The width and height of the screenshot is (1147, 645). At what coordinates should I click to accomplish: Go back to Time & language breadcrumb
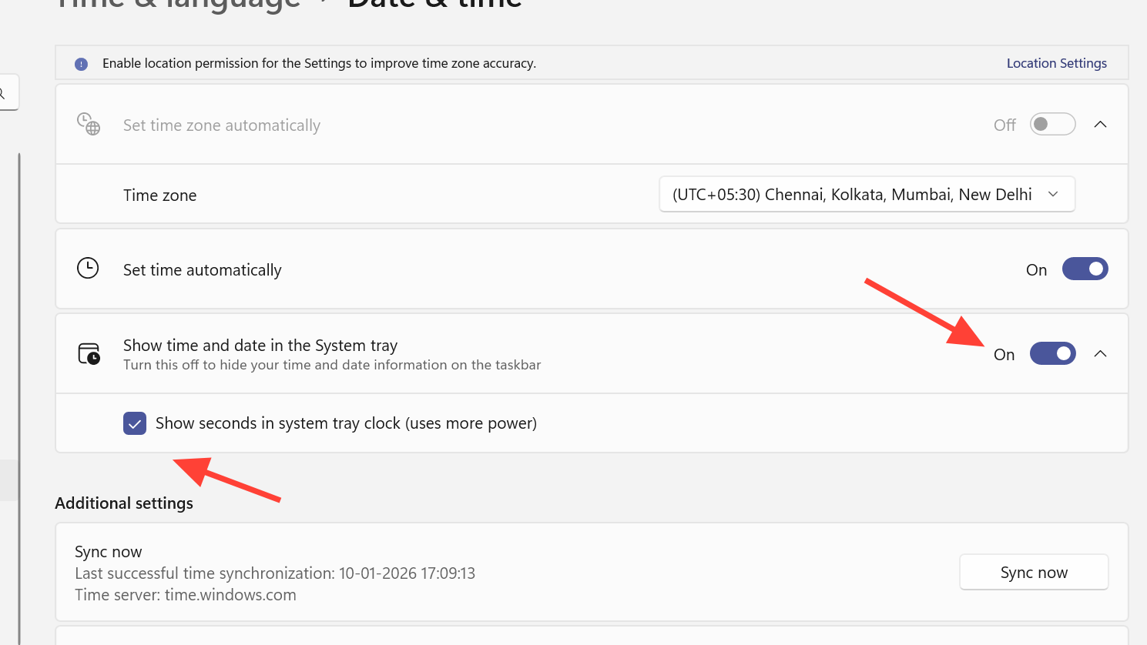(179, 5)
